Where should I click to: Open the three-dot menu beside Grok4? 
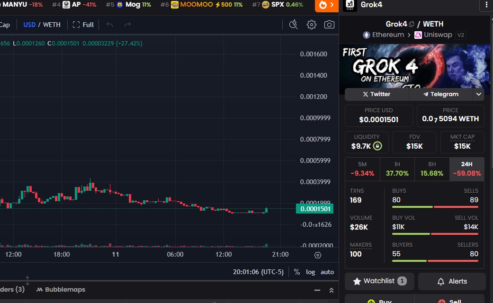point(486,5)
